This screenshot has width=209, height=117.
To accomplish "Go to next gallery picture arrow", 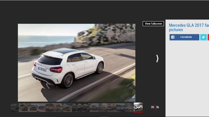I will (x=157, y=58).
